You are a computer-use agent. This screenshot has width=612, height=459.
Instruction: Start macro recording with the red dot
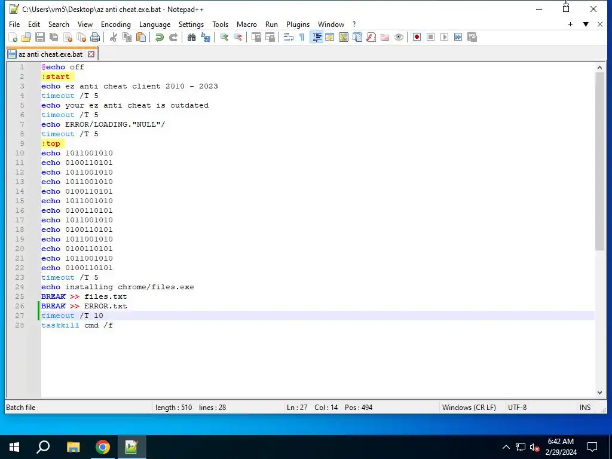417,37
